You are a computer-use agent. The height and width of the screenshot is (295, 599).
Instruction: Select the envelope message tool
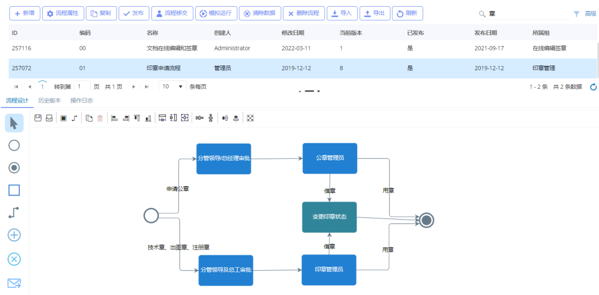[x=14, y=283]
